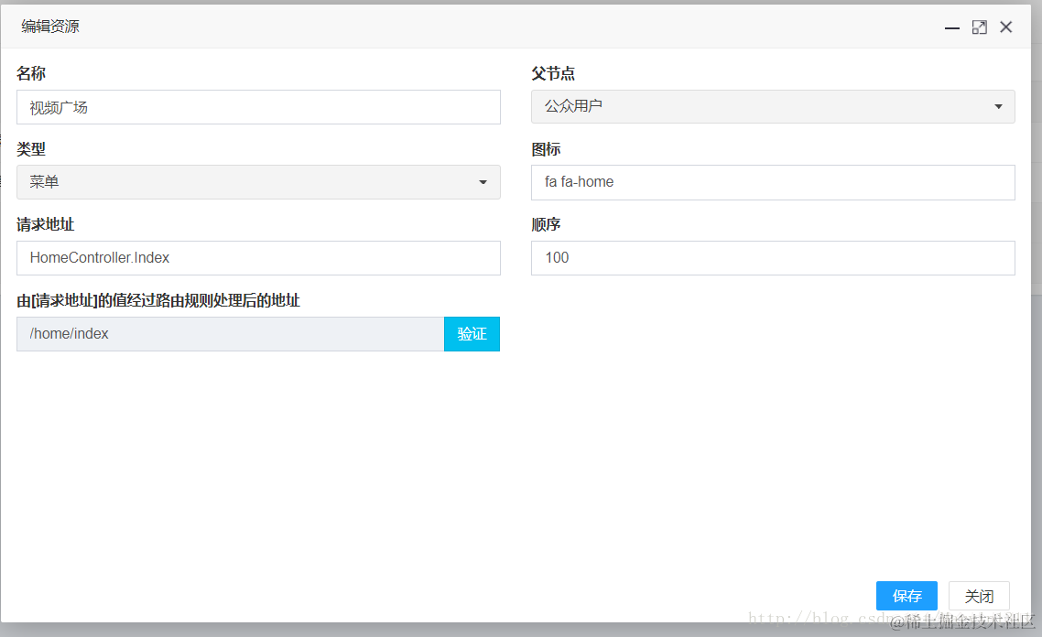The width and height of the screenshot is (1042, 637).
Task: Click the 顺序 label
Action: [547, 224]
